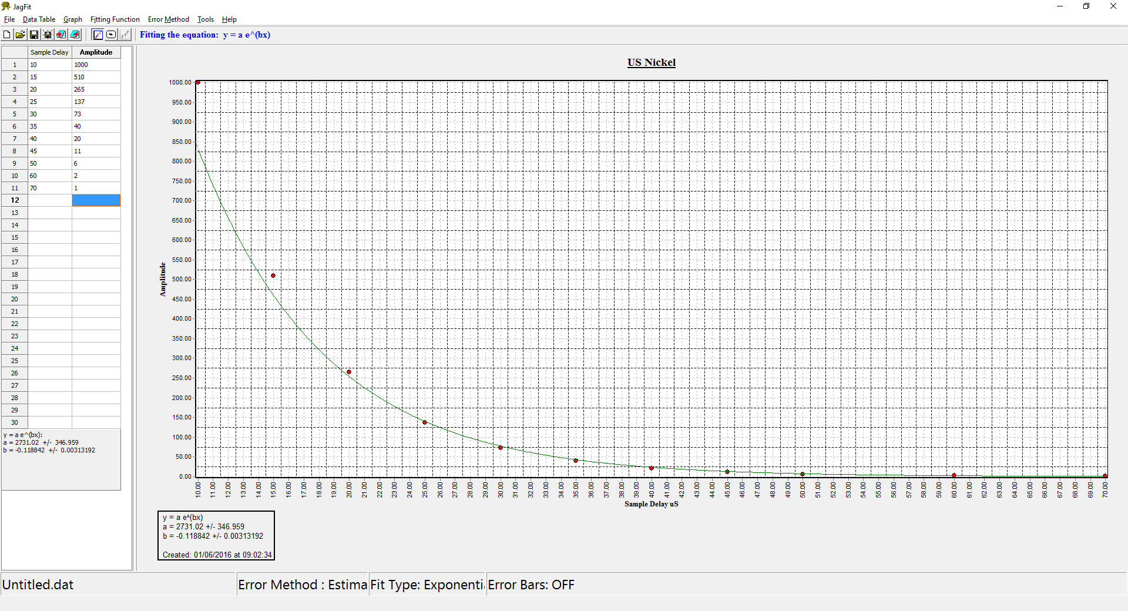
Task: Click the empty Sample Delay cell in row 12
Action: (x=50, y=200)
